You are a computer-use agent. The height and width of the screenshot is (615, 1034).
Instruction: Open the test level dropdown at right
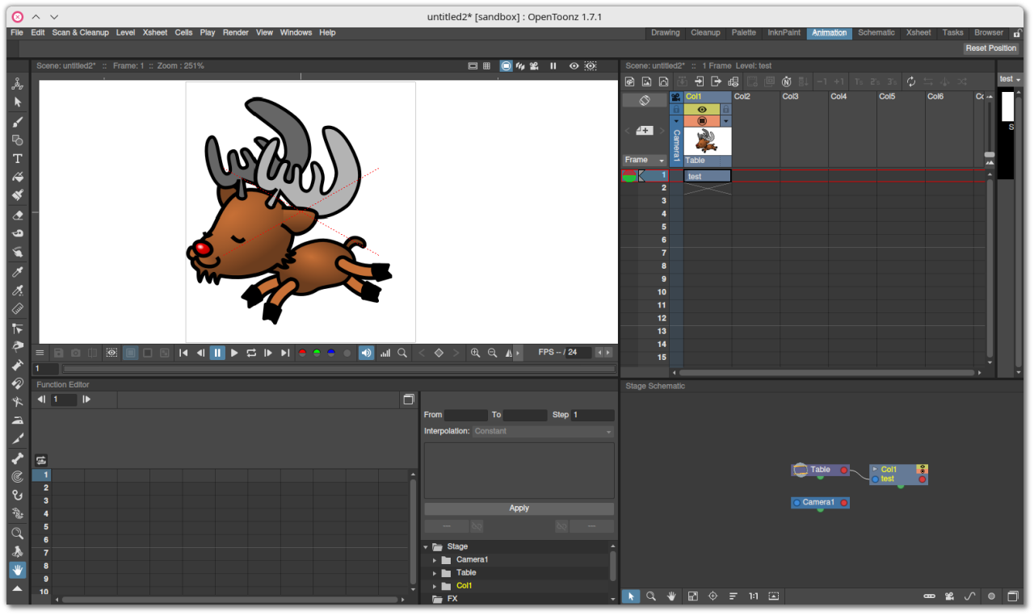[x=1010, y=79]
